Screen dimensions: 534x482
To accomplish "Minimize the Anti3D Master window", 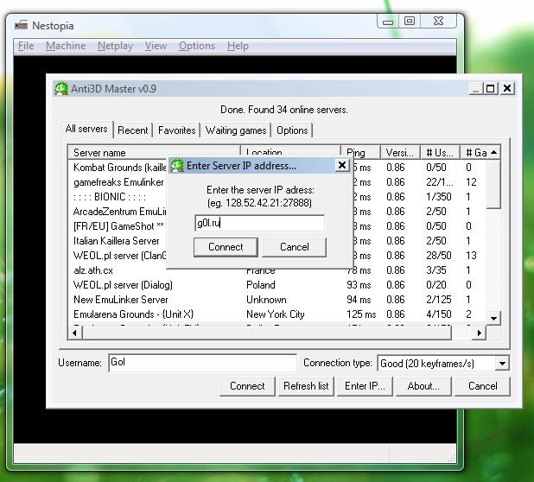I will point(476,88).
